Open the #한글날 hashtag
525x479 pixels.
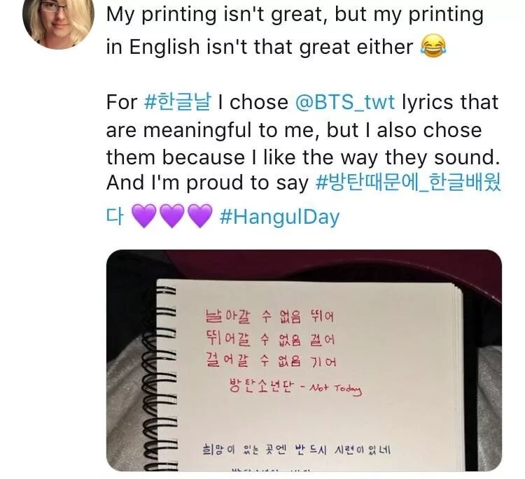tap(178, 101)
